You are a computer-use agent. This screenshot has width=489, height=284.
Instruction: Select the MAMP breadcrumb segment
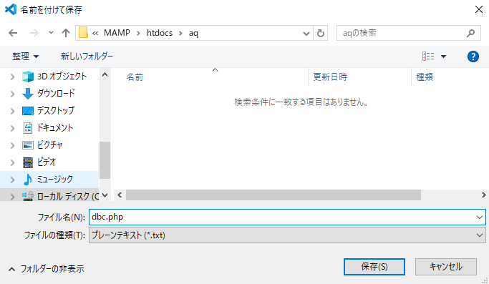click(x=117, y=33)
